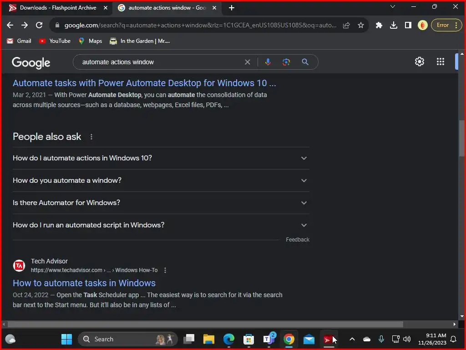Expand "Is there Automator for Windows?"
Image resolution: width=466 pixels, height=350 pixels.
coord(161,203)
